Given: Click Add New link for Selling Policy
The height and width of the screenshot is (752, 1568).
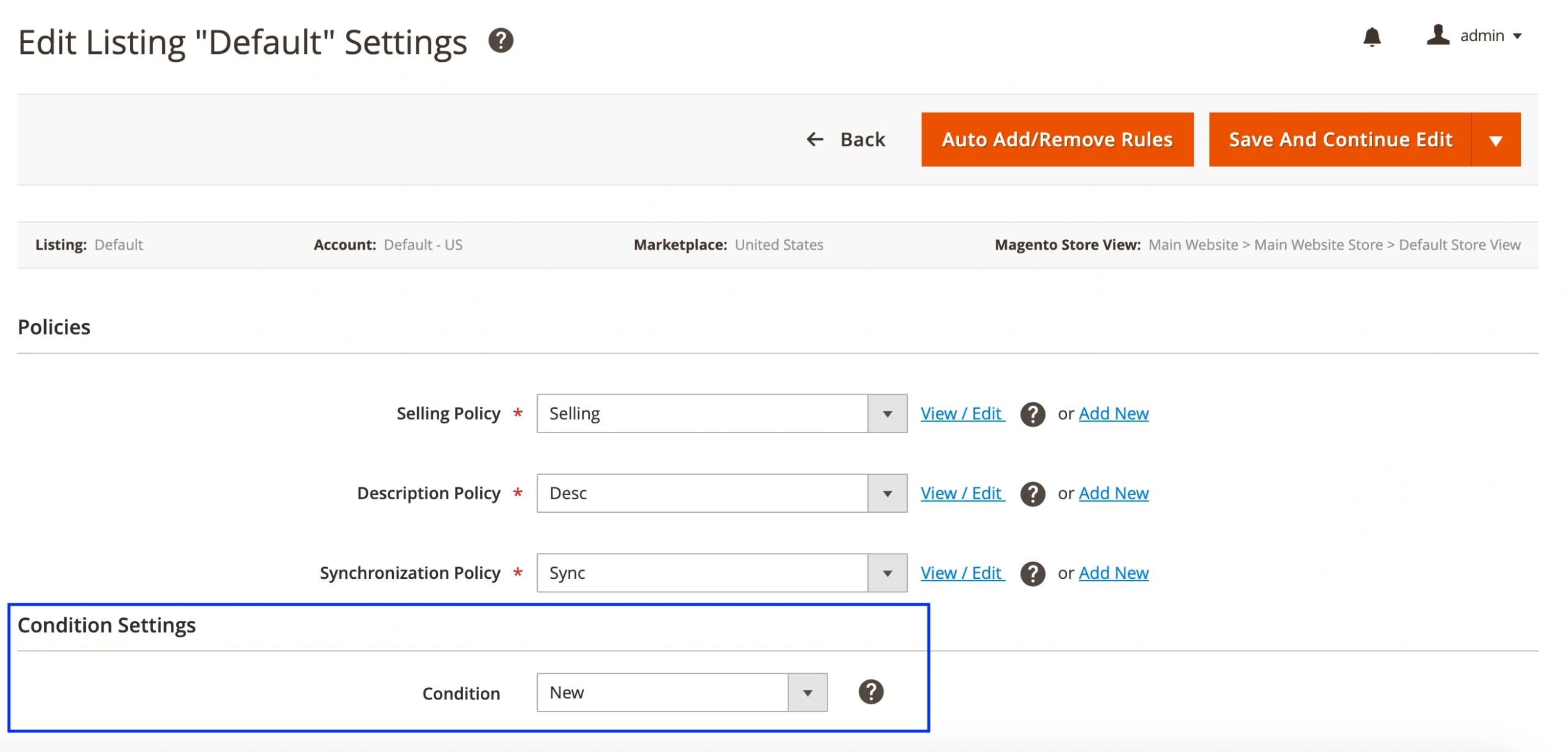Looking at the screenshot, I should pyautogui.click(x=1113, y=414).
